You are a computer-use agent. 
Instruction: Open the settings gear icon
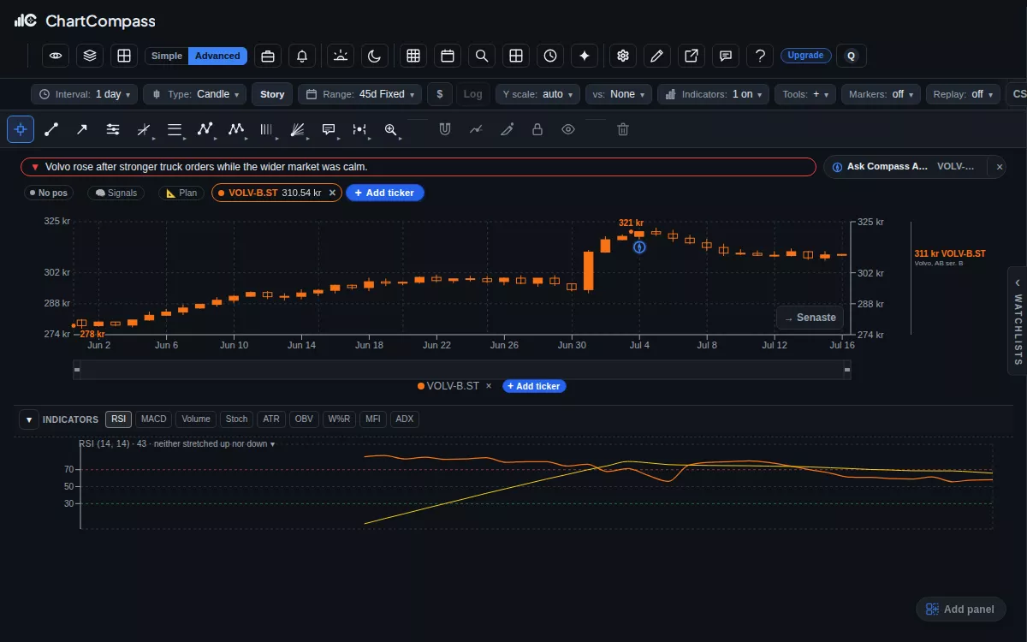623,56
